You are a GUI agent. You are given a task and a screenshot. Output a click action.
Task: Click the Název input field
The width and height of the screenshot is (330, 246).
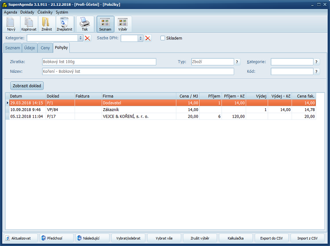[x=138, y=72]
